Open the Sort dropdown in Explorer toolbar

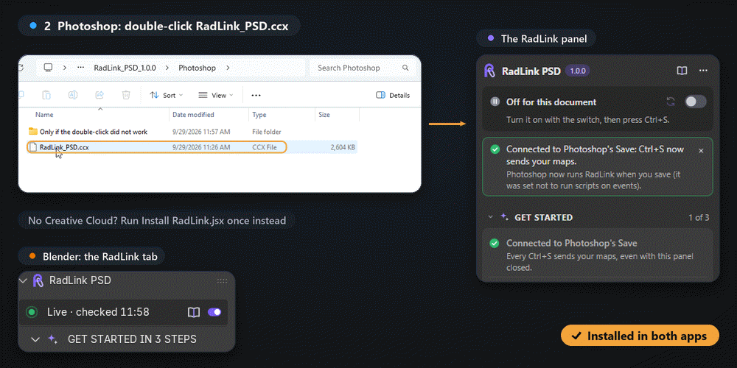point(167,95)
